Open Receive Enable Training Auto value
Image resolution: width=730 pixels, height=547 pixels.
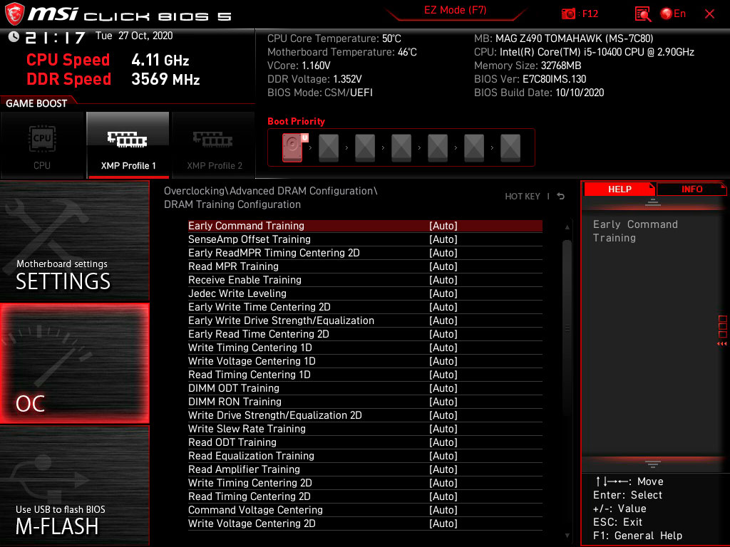(443, 279)
